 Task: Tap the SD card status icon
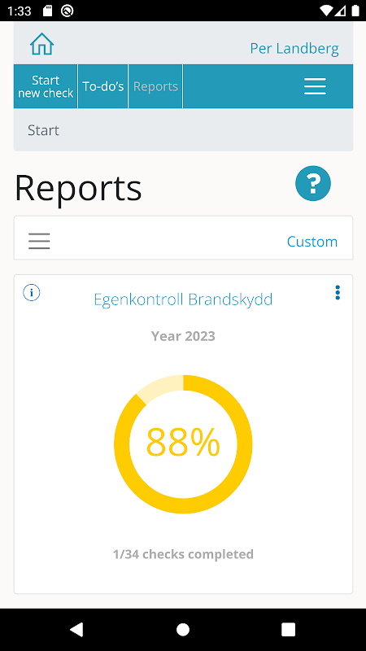(x=48, y=11)
